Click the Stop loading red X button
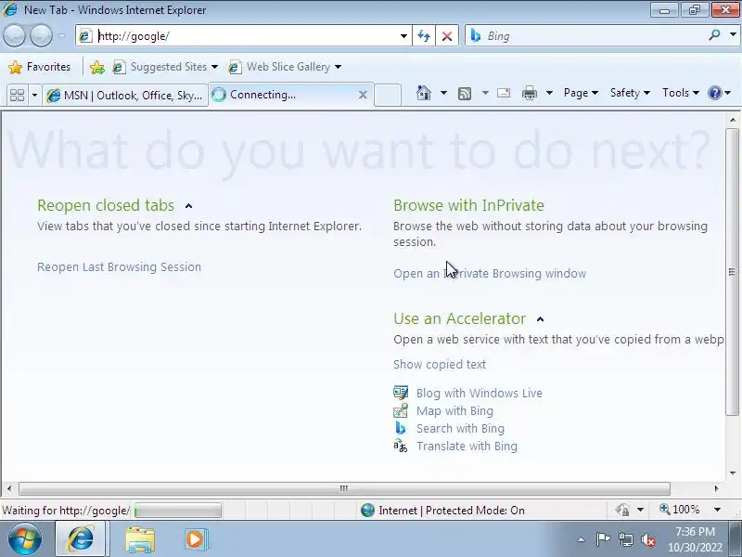 pos(447,36)
